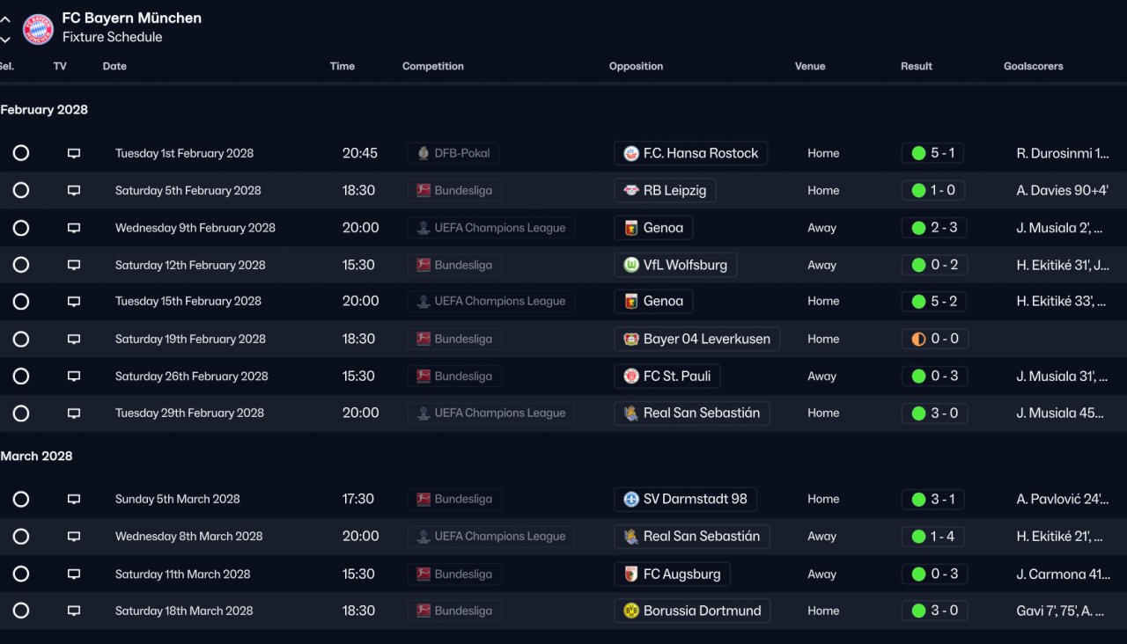Open the Bundesliga tag in the VfL Wolfsburg row
The image size is (1127, 644).
[454, 265]
